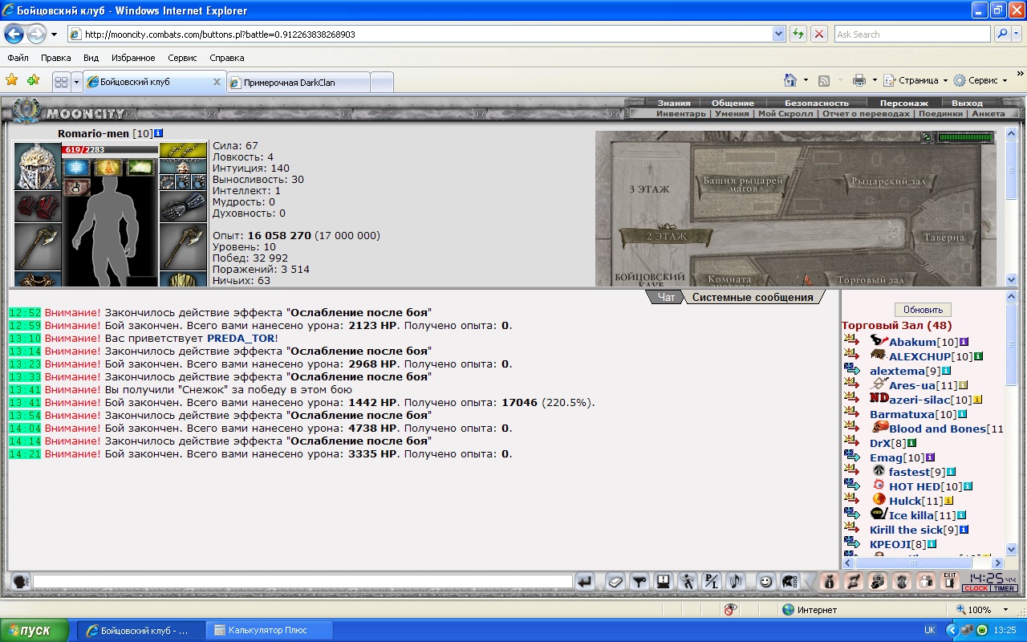Click the floppy disk save icon
The image size is (1027, 642).
point(663,582)
